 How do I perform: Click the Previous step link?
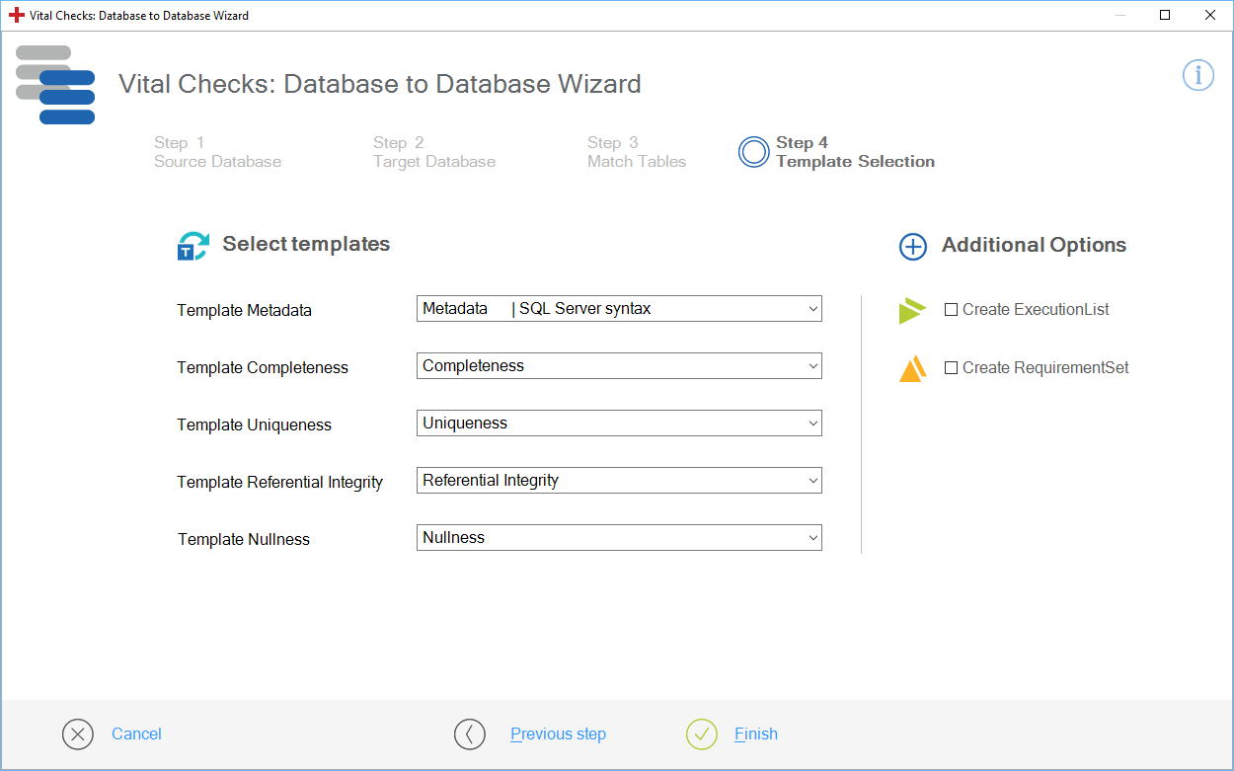558,734
